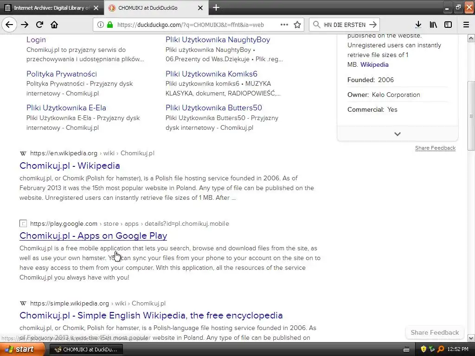This screenshot has width=475, height=356.
Task: Open the Chomikuj.pl - Wikipedia result
Action: 70,165
